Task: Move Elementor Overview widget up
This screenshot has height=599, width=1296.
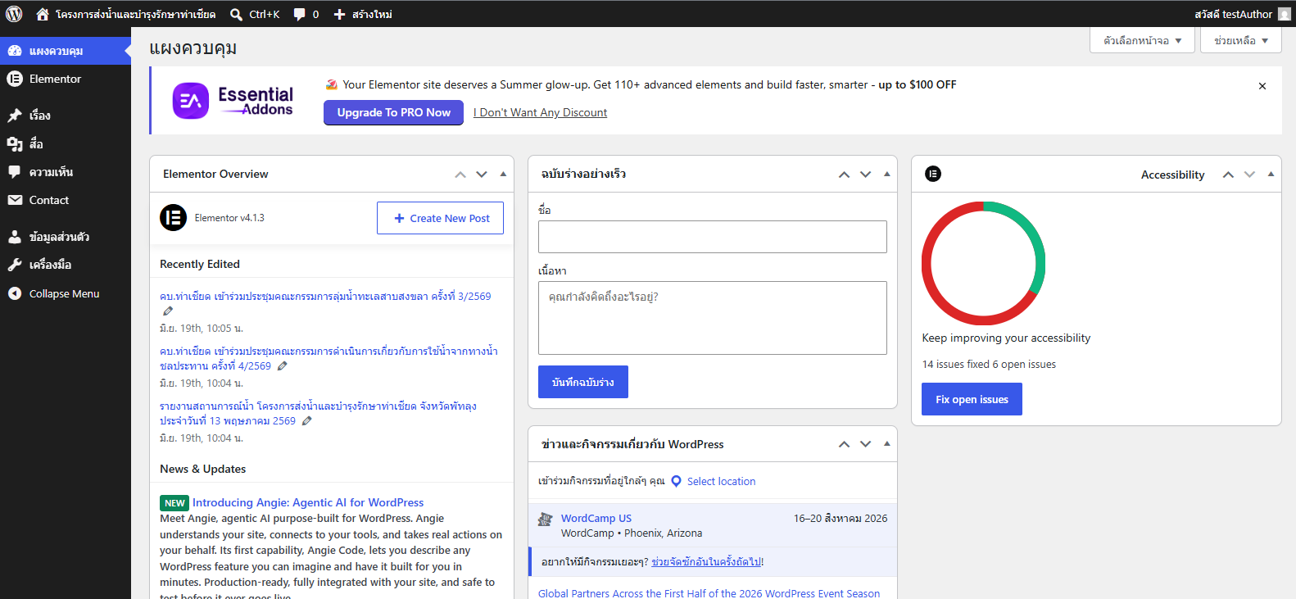Action: [460, 175]
